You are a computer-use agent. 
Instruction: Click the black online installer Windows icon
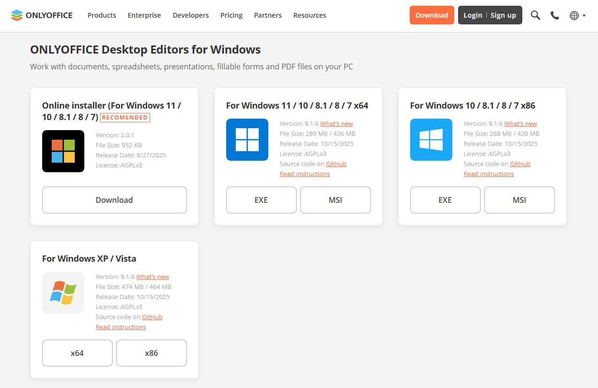(x=63, y=151)
